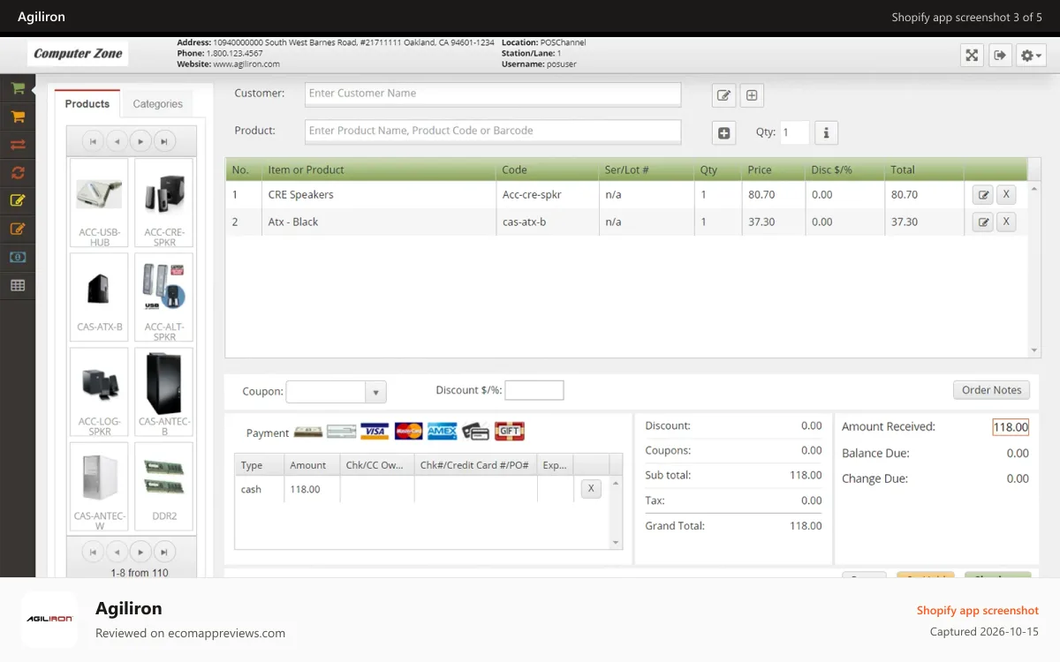Select the DDR2 memory product thumbnail
This screenshot has width=1060, height=662.
click(164, 486)
